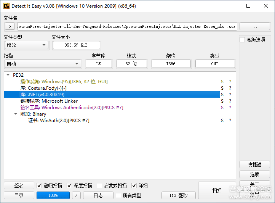
Task: Select the 签名工具: Windows Authenticode row
Action: pyautogui.click(x=112, y=108)
